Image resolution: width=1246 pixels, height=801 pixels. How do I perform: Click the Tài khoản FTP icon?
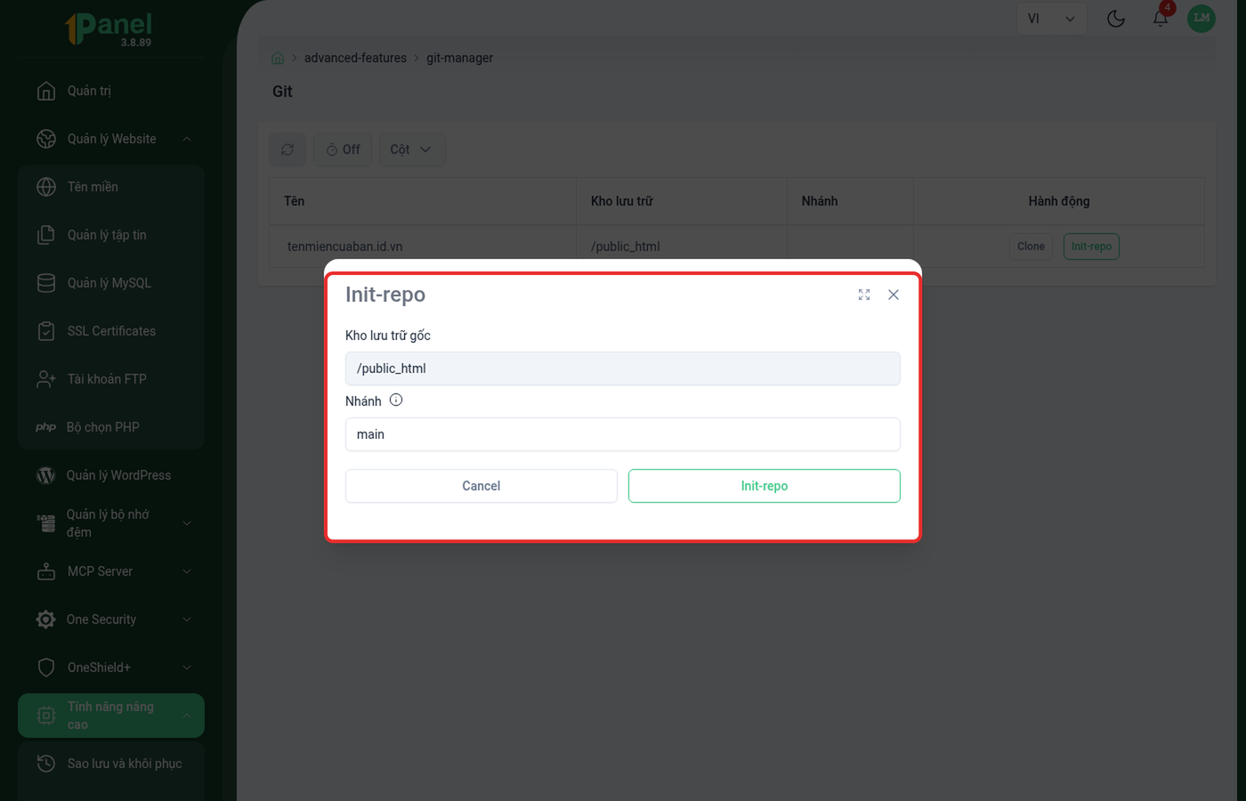click(x=46, y=379)
